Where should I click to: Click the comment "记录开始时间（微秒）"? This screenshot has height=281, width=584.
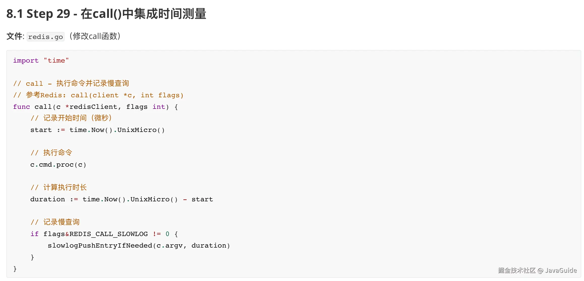(71, 118)
